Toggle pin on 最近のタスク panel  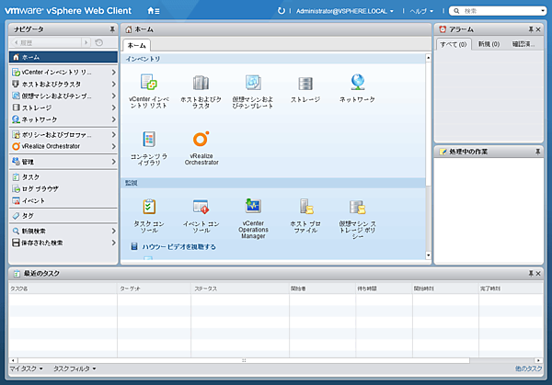point(530,274)
